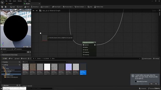Open Platform Stats panel
The width and height of the screenshot is (161, 90).
pyautogui.click(x=99, y=7)
